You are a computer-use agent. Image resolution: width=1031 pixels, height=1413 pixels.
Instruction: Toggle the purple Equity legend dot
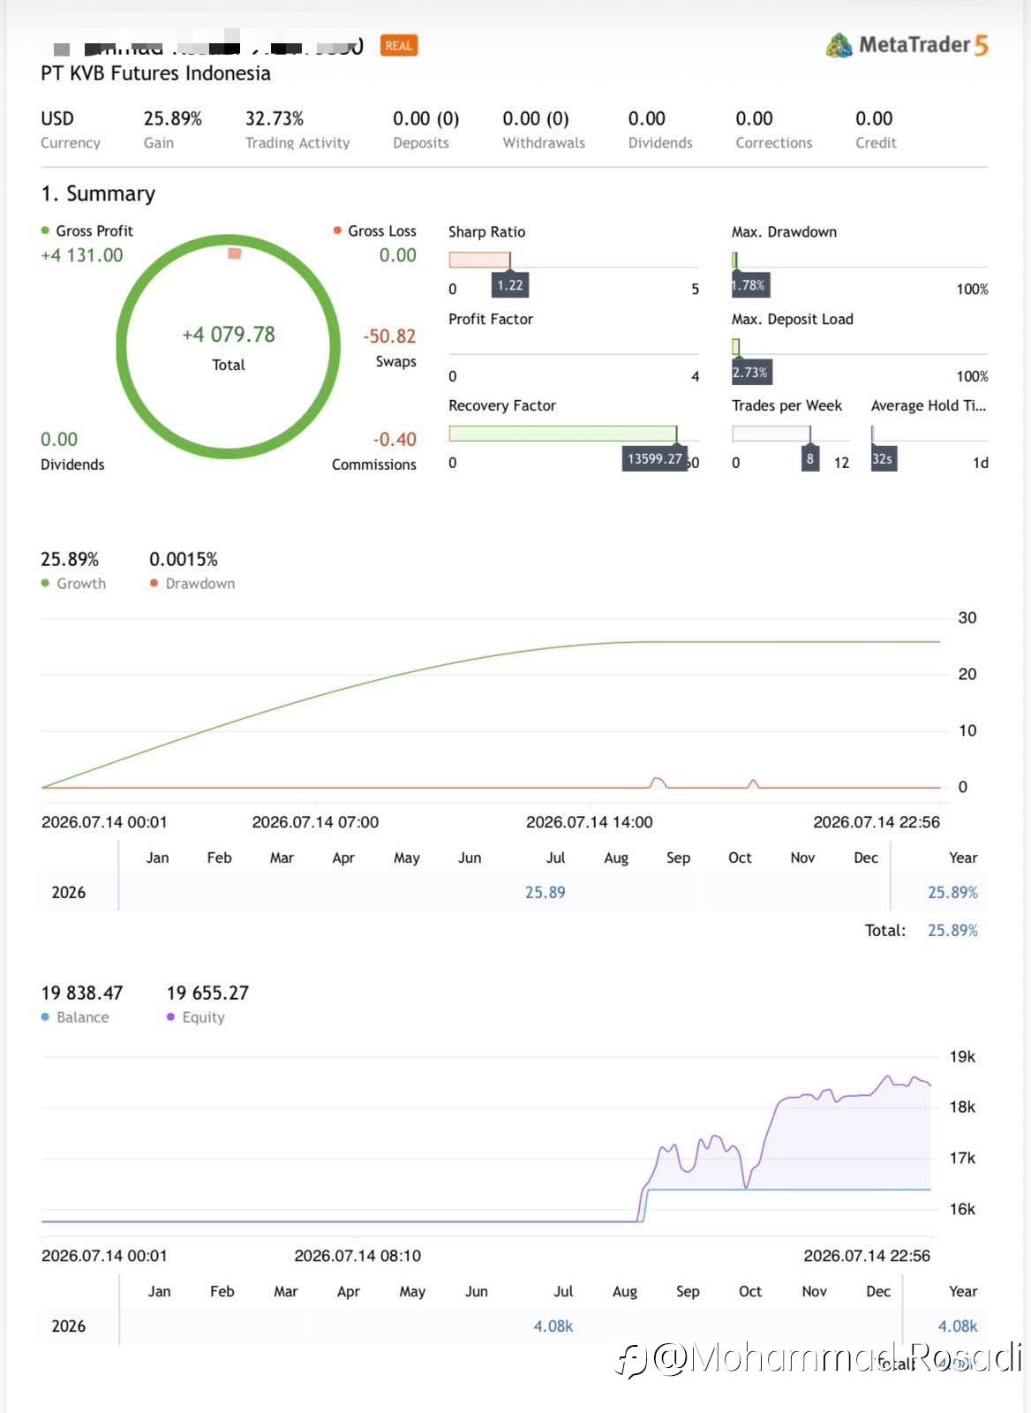pyautogui.click(x=170, y=1017)
